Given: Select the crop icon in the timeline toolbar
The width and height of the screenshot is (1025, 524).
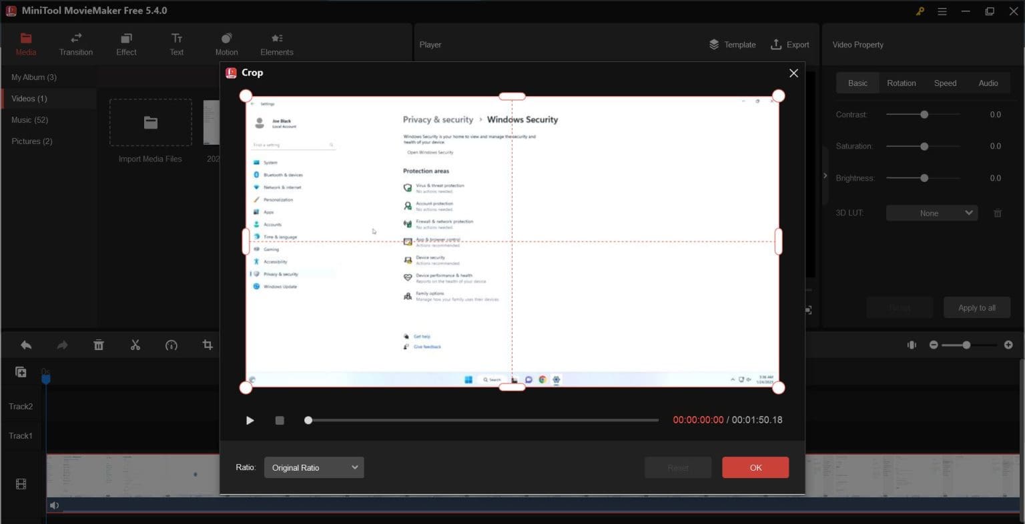Looking at the screenshot, I should (208, 345).
